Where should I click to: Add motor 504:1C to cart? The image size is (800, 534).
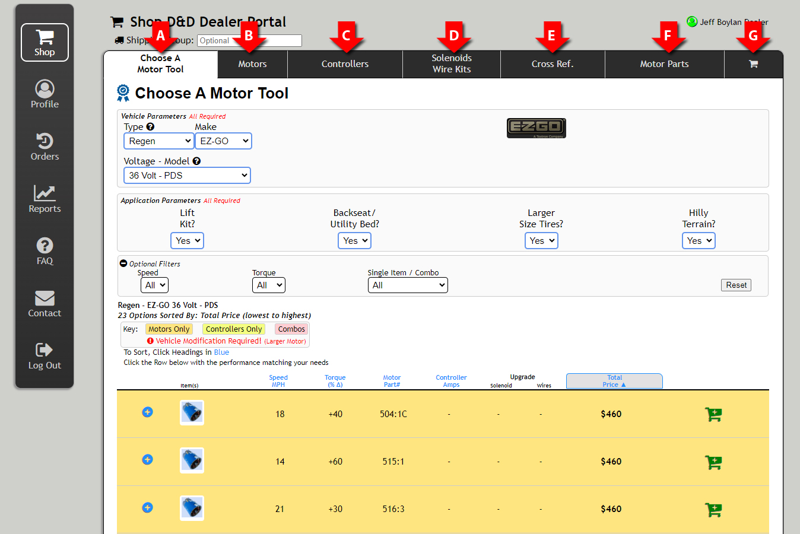(713, 414)
